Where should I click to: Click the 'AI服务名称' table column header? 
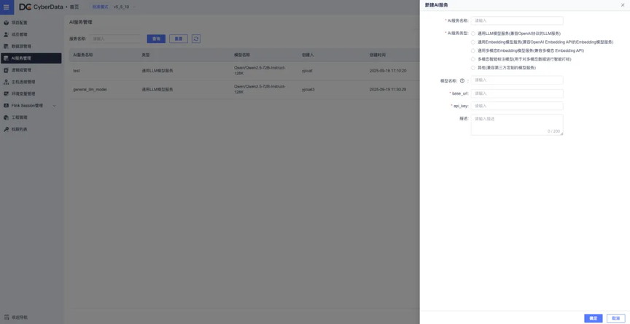[x=83, y=55]
